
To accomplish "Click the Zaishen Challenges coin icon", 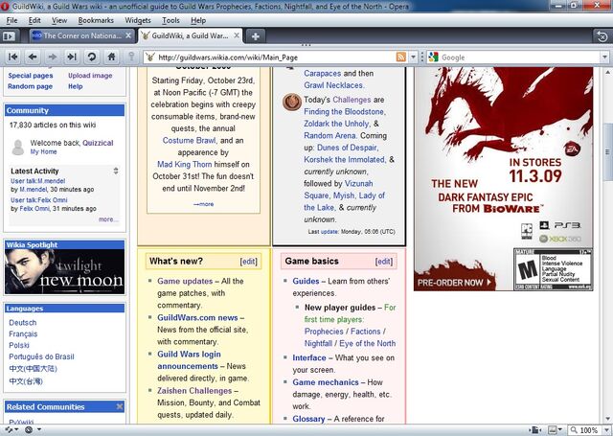I will 292,103.
